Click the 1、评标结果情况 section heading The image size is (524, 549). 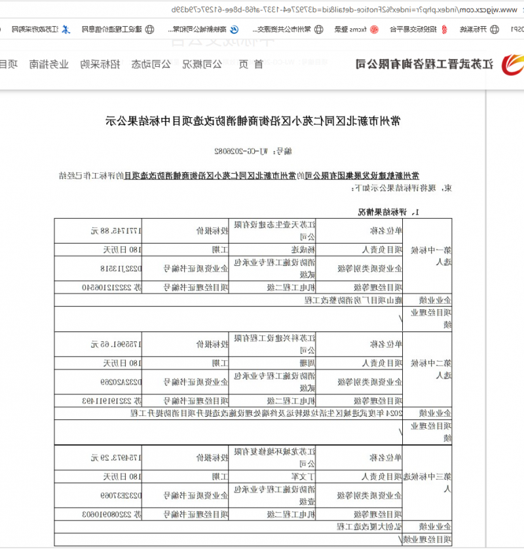(x=388, y=212)
